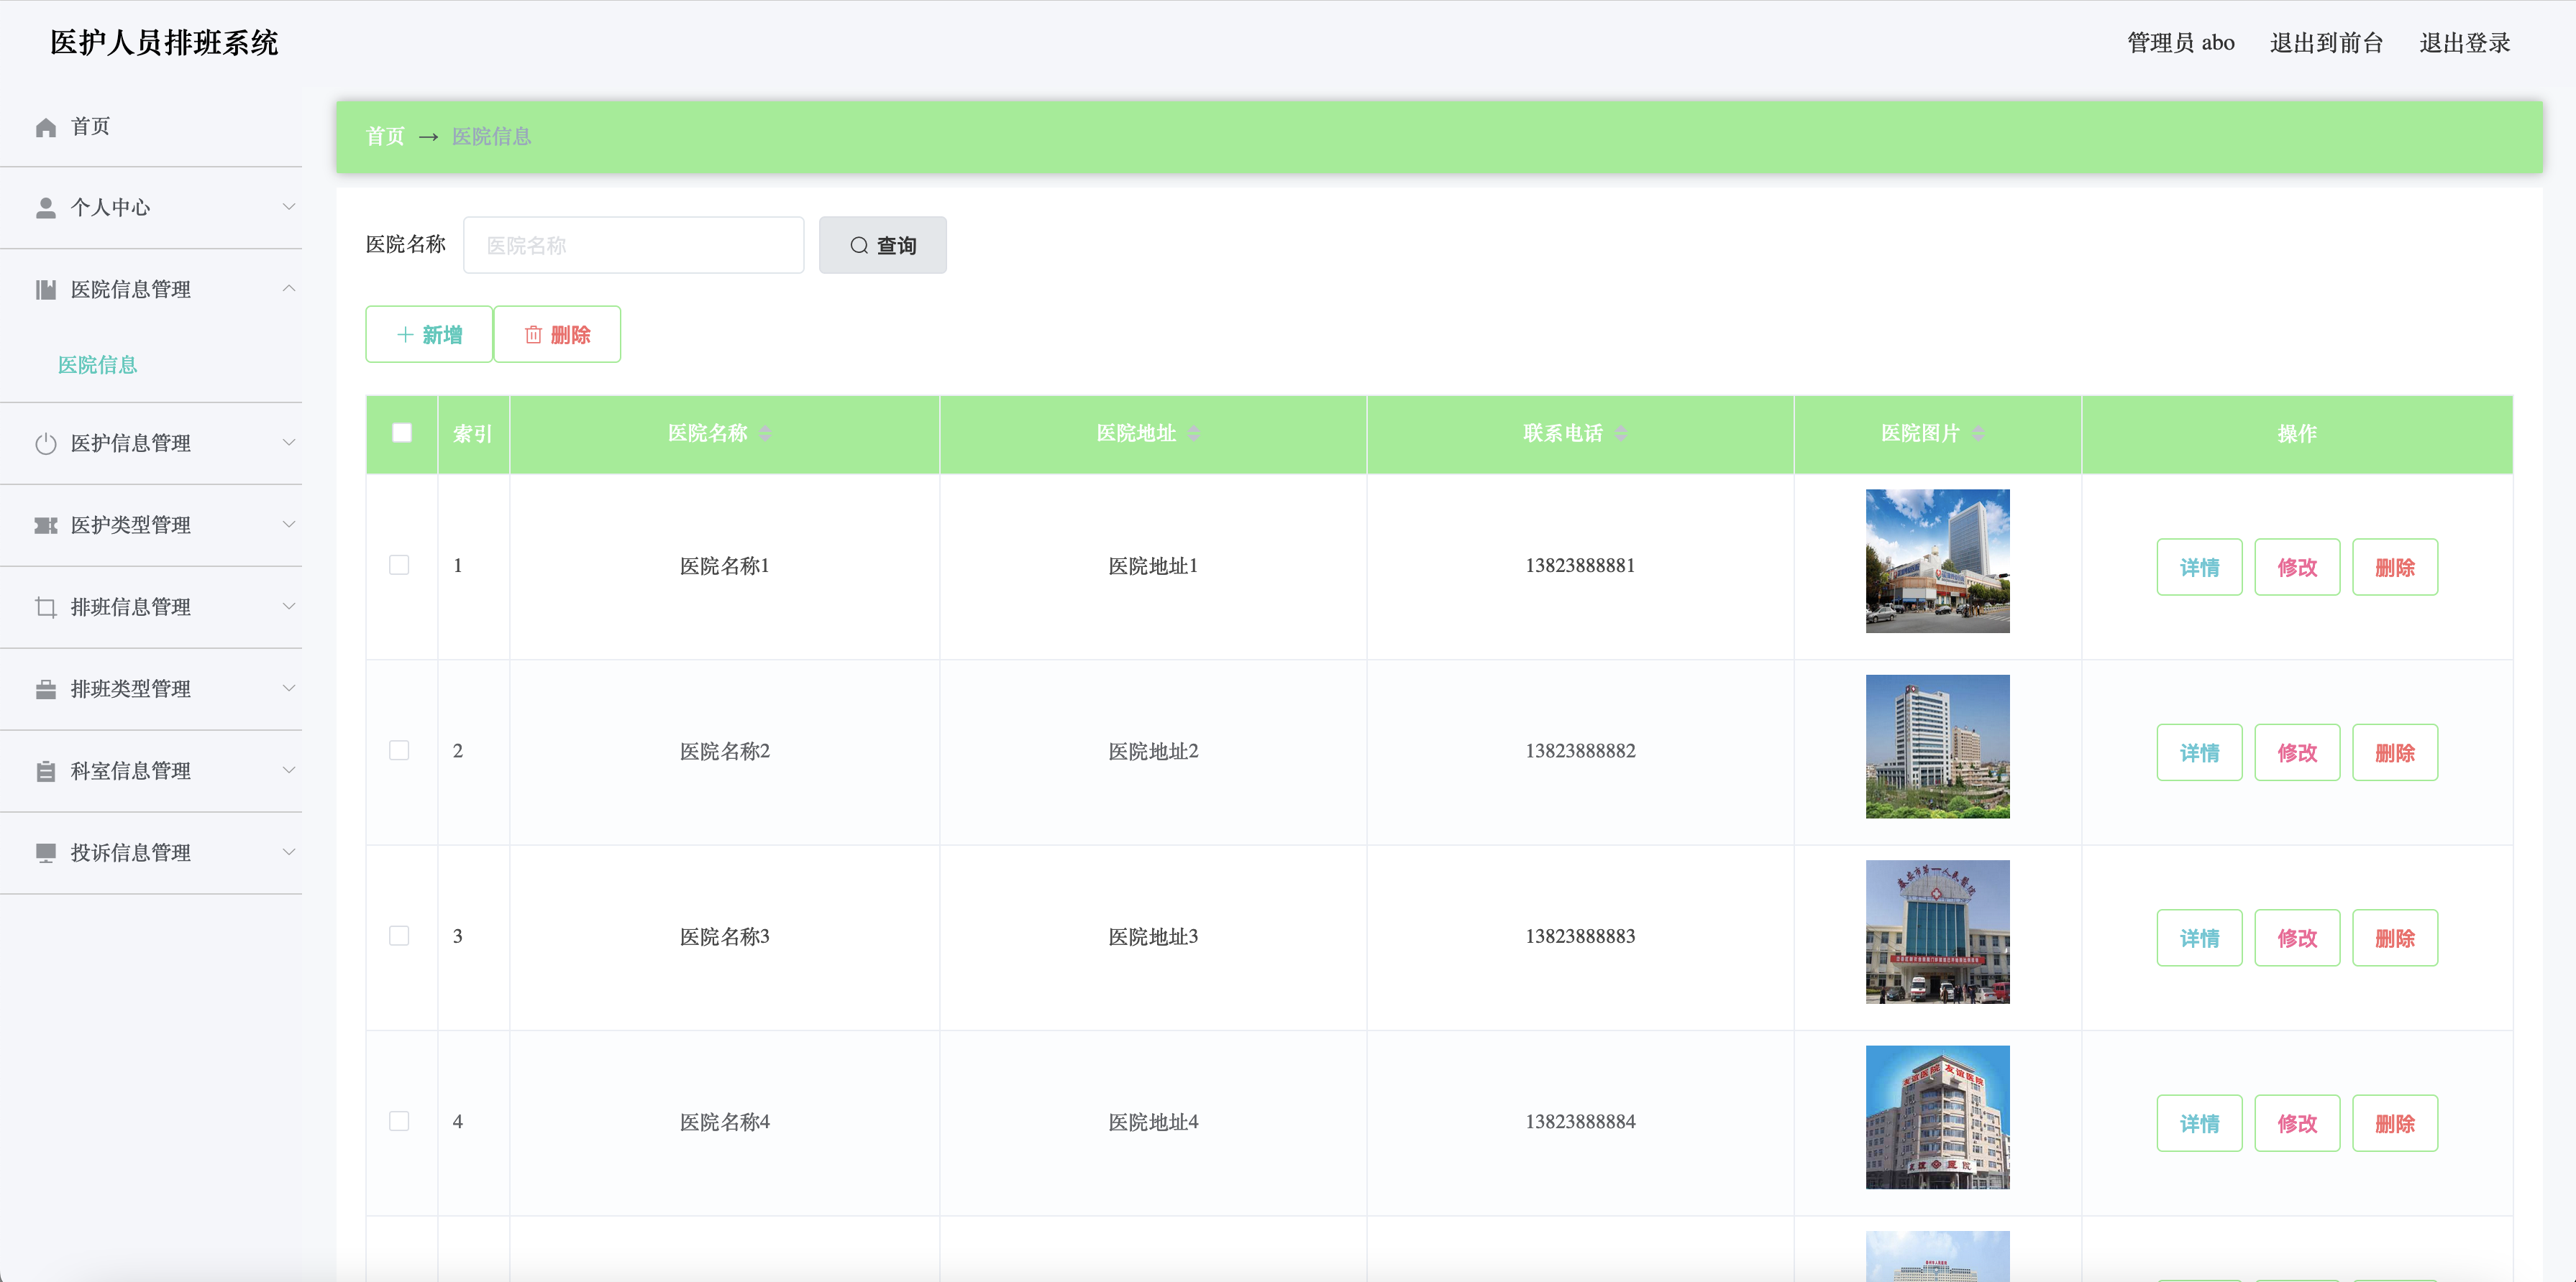Click 详情 for 医院名称1
2576x1282 pixels.
coord(2200,568)
